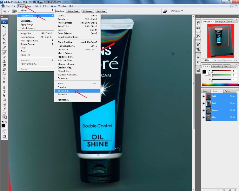The image size is (239, 191).
Task: Hide the Red channel visibility eye
Action: 203,103
